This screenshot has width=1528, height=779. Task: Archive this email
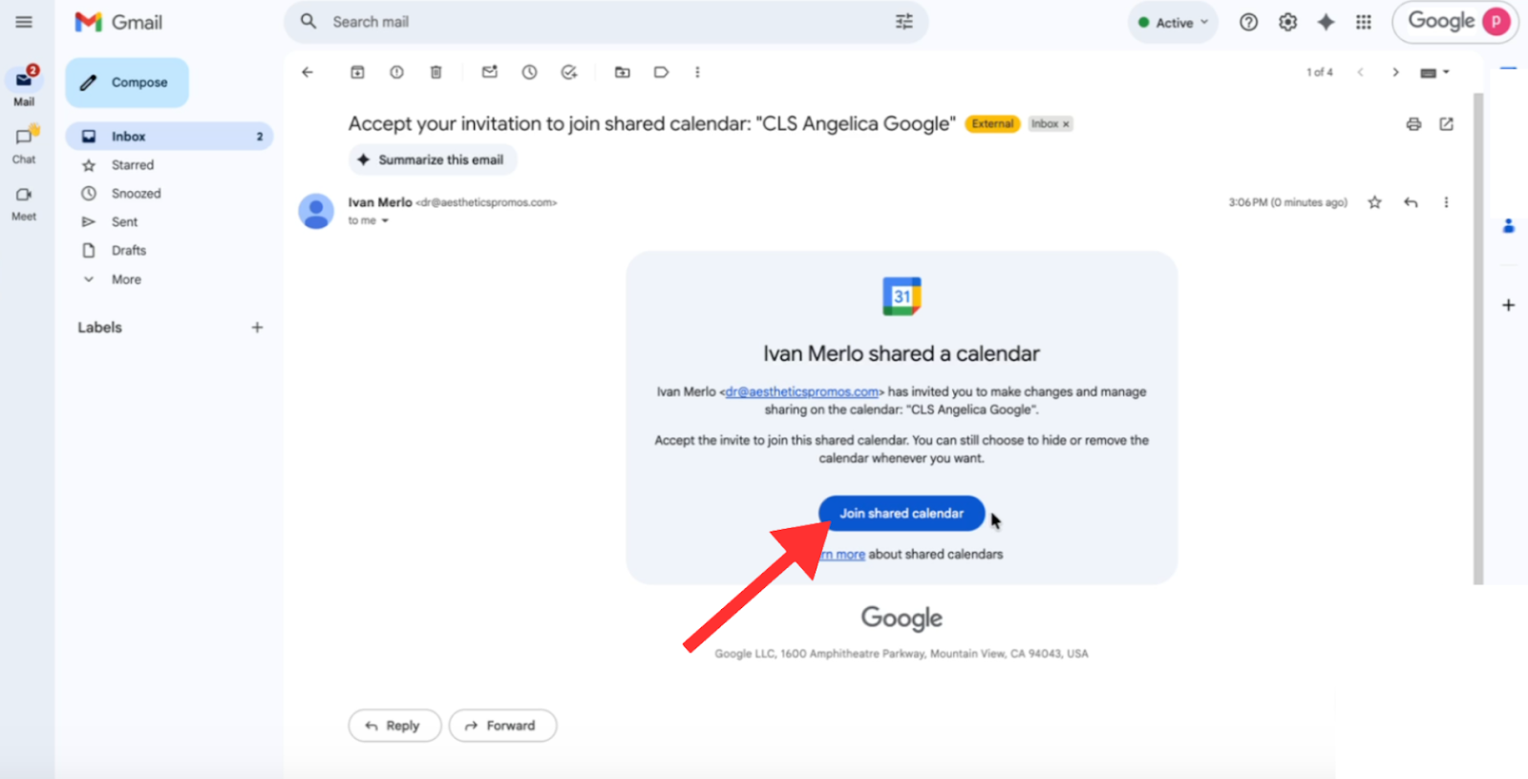tap(357, 73)
